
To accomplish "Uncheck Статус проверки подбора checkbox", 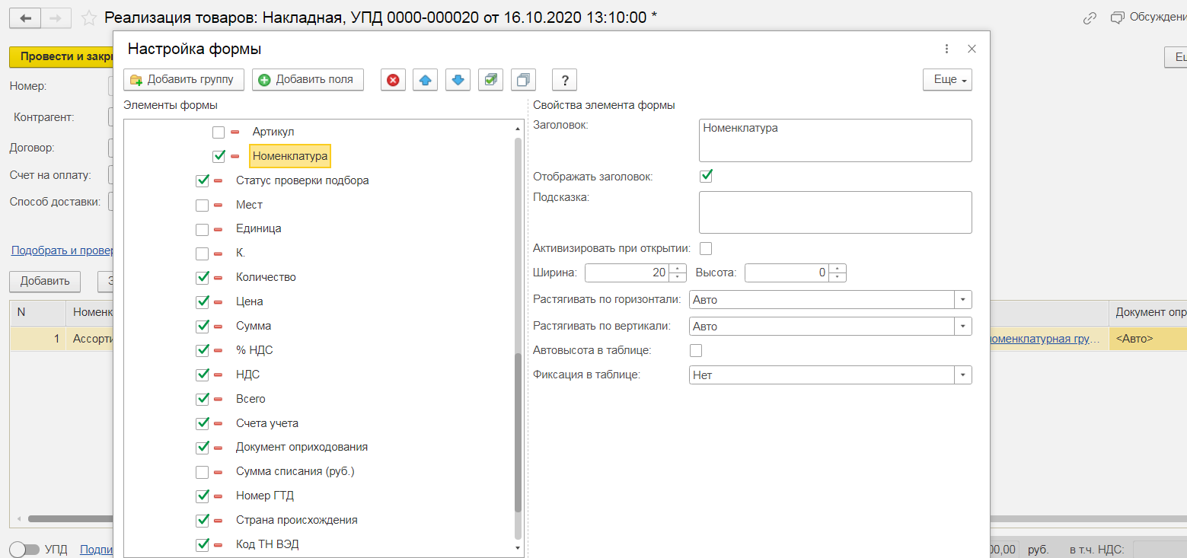I will (203, 181).
